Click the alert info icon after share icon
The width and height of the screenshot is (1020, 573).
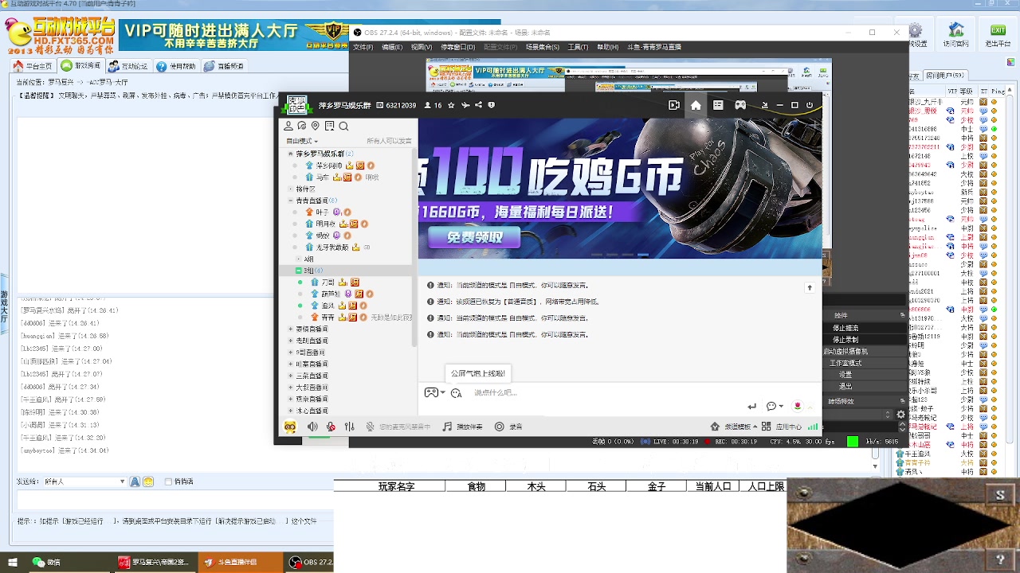coord(492,105)
